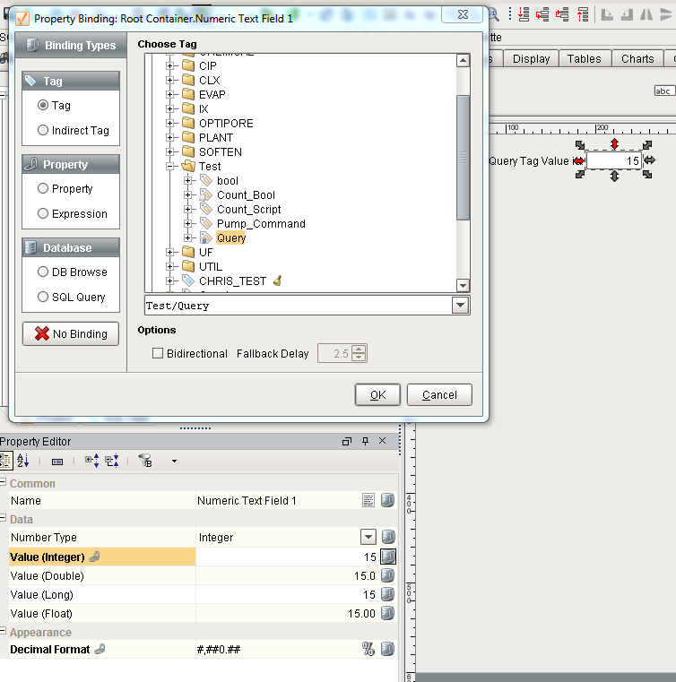Image resolution: width=676 pixels, height=682 pixels.
Task: Select the Indirect Tag radio button
Action: click(43, 130)
